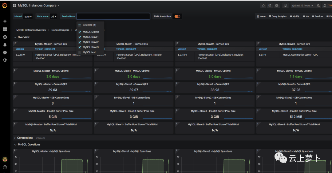Click MySQL-Master - Current QPS panel title
This screenshot has height=173, width=332.
51,84
